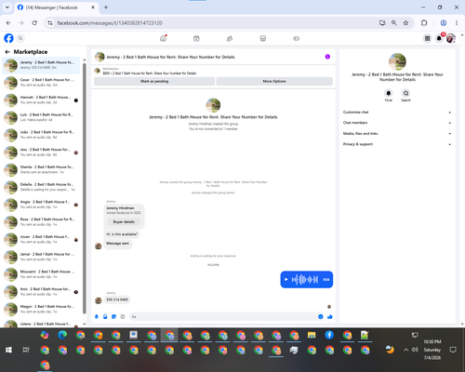Open the Facebook Home tab icon

(x=163, y=38)
